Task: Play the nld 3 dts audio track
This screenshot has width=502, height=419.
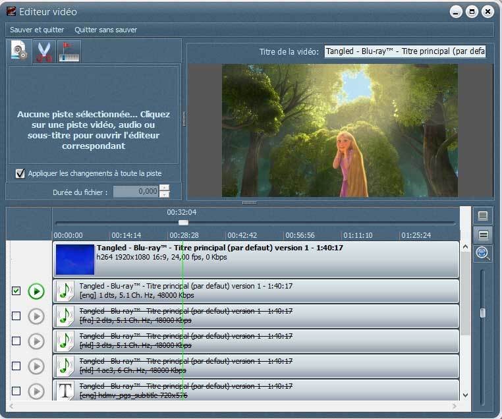Action: tap(36, 341)
